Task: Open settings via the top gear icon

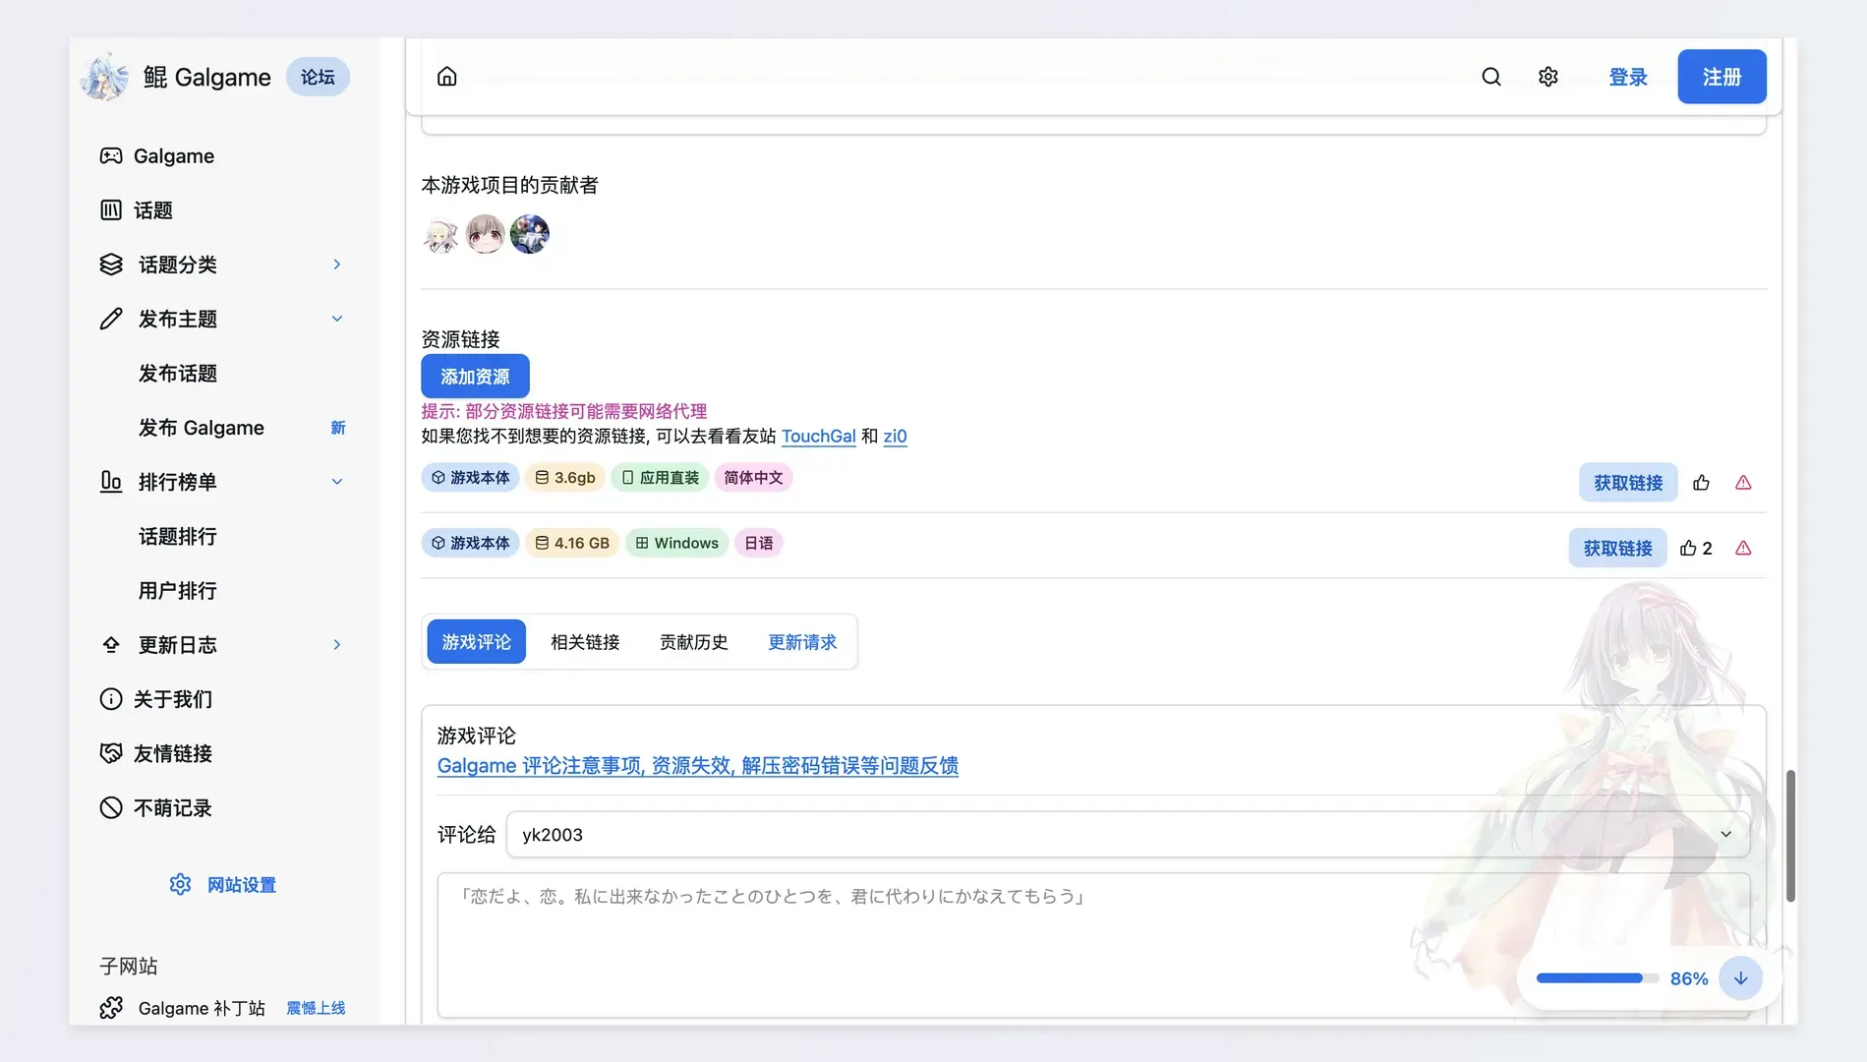Action: coord(1548,77)
